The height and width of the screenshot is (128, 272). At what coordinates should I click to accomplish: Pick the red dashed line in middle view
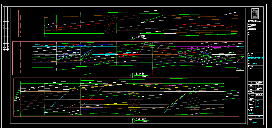[21, 58]
